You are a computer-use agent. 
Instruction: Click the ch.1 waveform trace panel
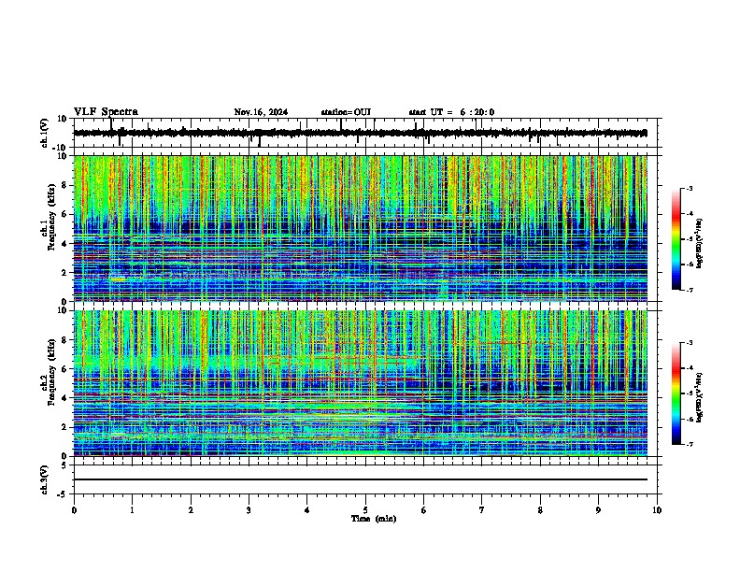pyautogui.click(x=367, y=133)
